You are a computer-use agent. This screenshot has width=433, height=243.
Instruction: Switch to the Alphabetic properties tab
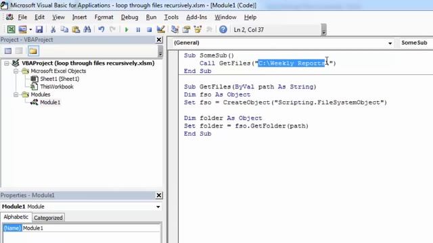click(x=16, y=217)
